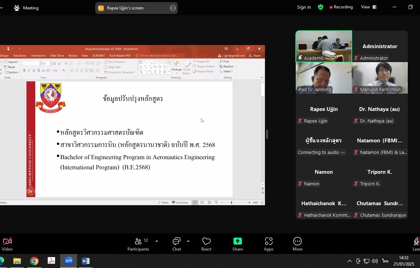Expand the arrow next to Chat
This screenshot has width=420, height=268.
(188, 241)
